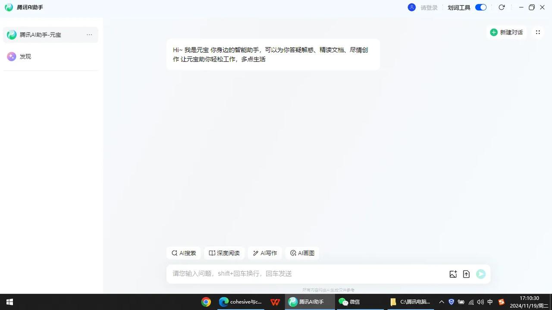This screenshot has width=552, height=310.
Task: Open the 发现 discover page
Action: 50,56
